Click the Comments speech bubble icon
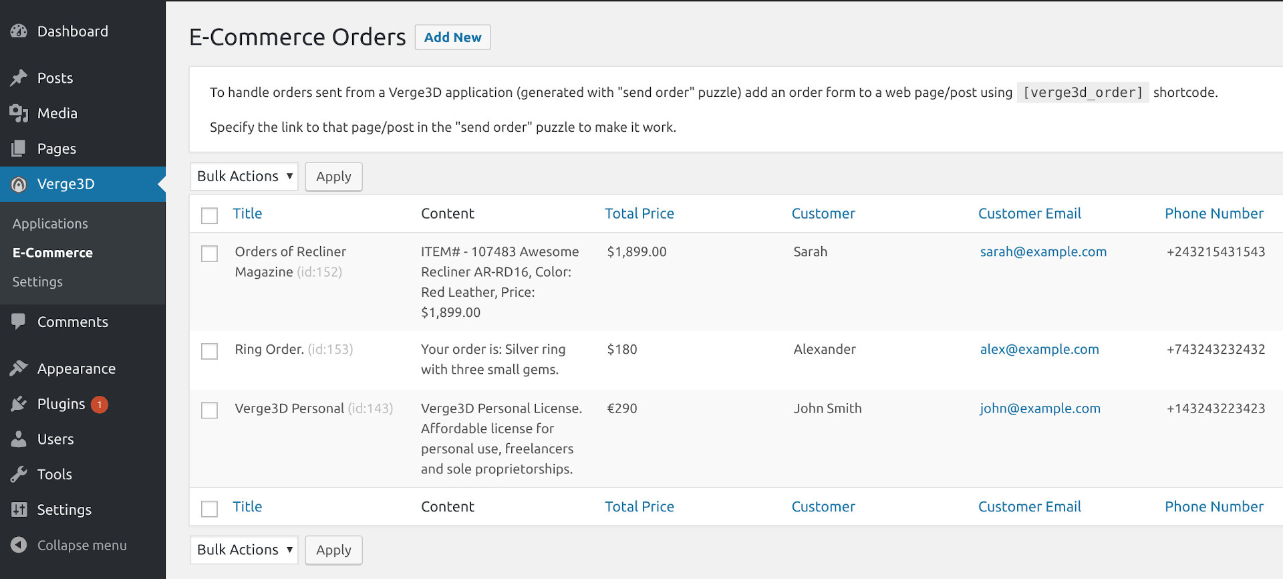The width and height of the screenshot is (1283, 579). point(19,322)
